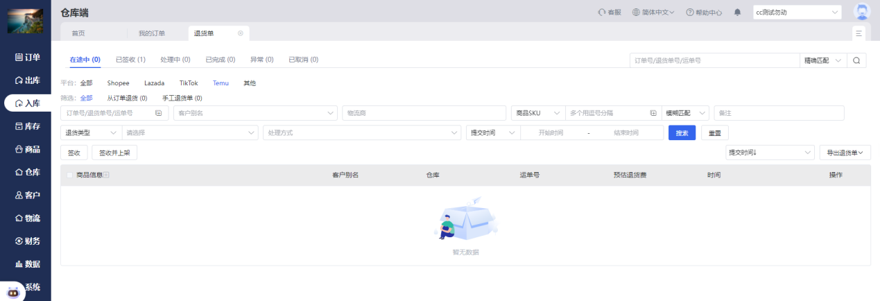Screen dimensions: 880x301
Task: Open batch input icon in 订单号 filter field
Action: (158, 113)
